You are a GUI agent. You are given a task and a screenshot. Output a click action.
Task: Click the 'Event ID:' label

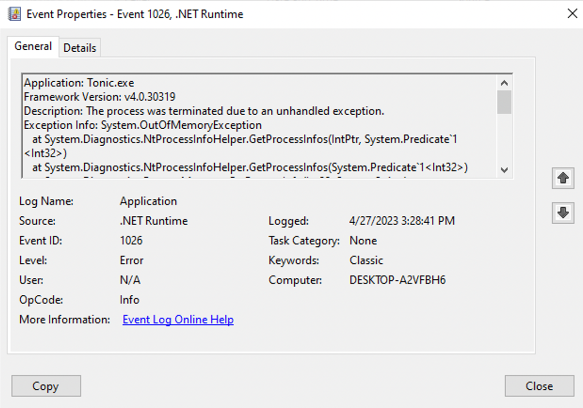coord(40,241)
